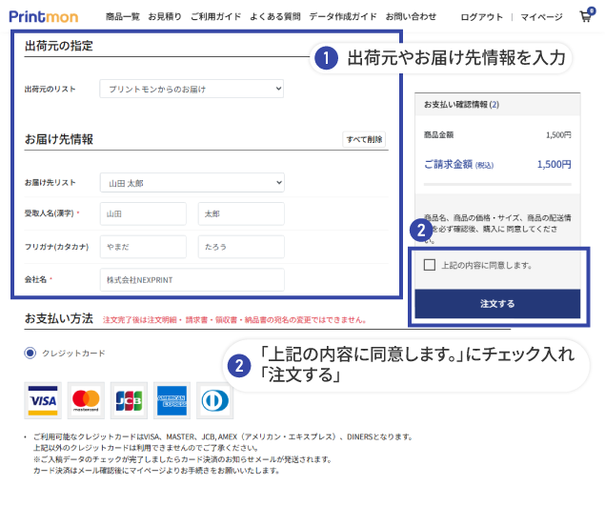Click the フリガナ last name field やまだ
This screenshot has width=605, height=506.
[x=142, y=247]
